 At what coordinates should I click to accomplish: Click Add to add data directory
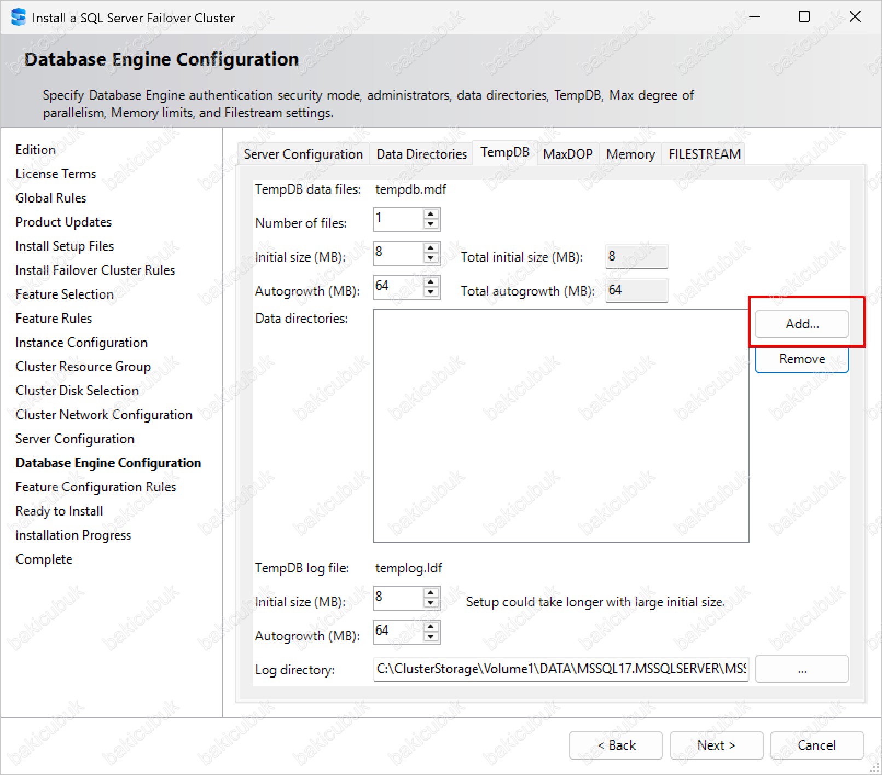point(802,324)
